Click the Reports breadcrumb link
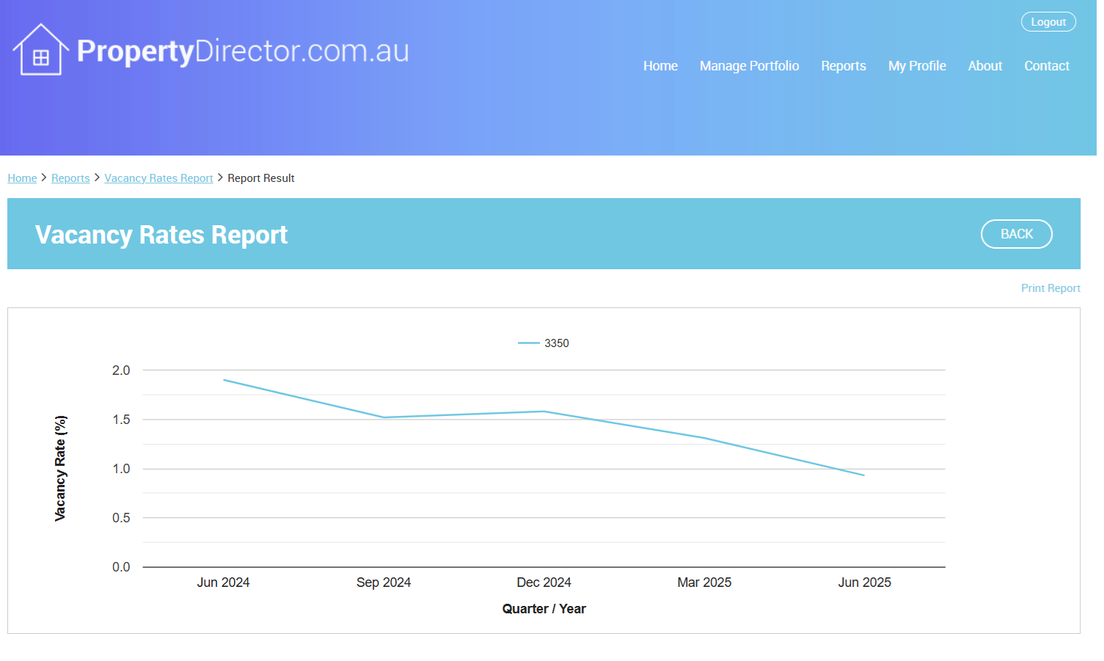This screenshot has width=1104, height=661. point(70,178)
